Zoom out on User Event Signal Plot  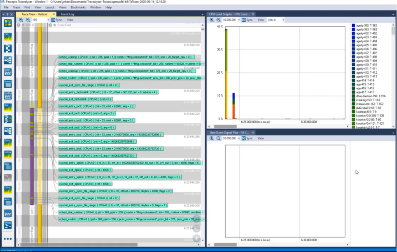(218, 138)
